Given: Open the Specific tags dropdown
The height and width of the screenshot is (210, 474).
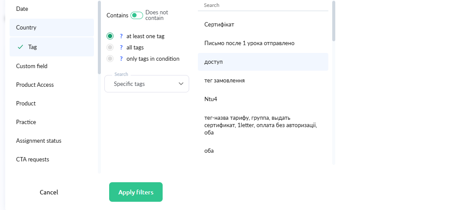Looking at the screenshot, I should [147, 84].
